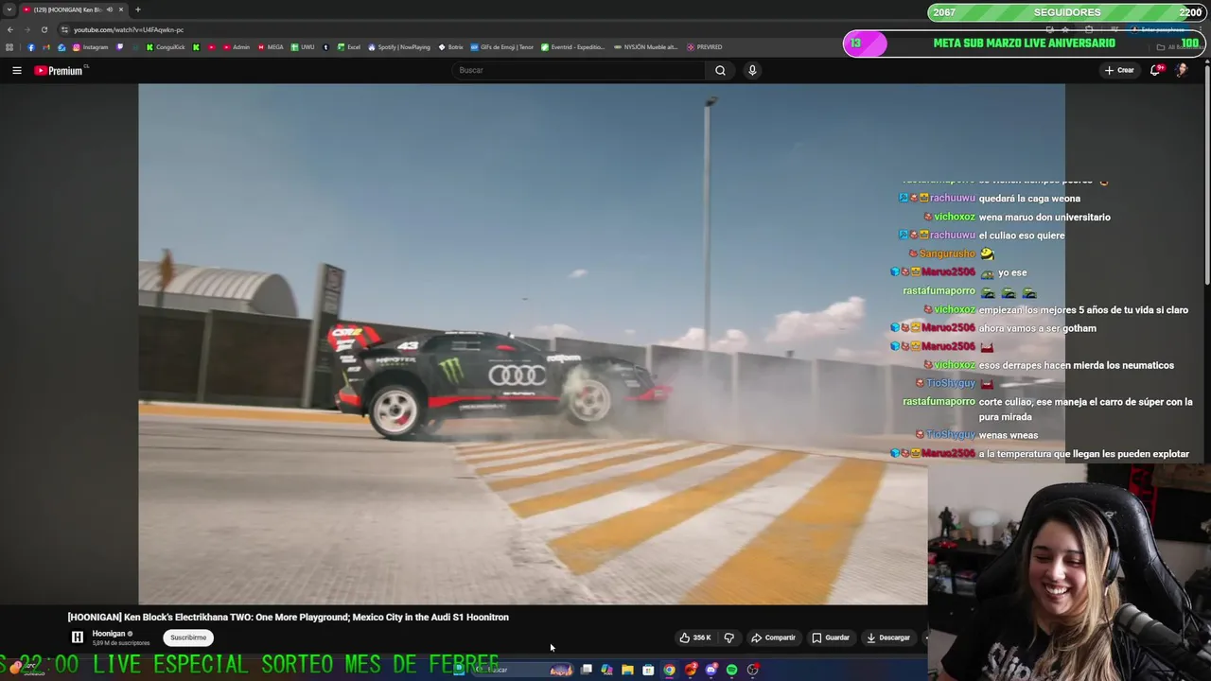Open the Spotify NowPlaying bookmark
The height and width of the screenshot is (681, 1211).
point(399,47)
